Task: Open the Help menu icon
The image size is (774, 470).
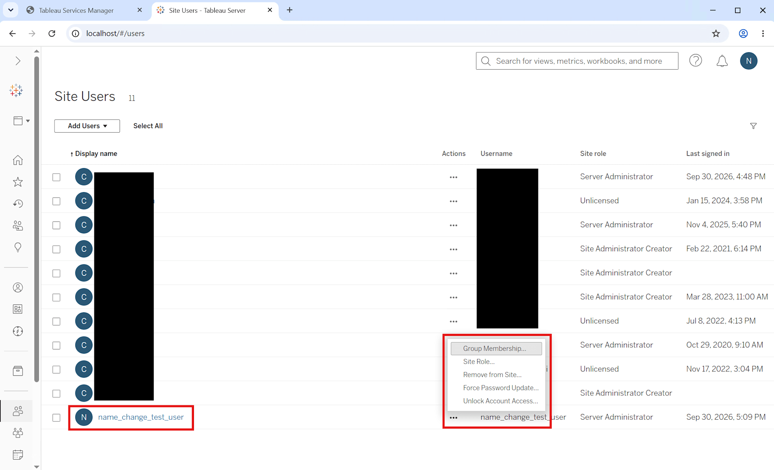Action: [695, 61]
